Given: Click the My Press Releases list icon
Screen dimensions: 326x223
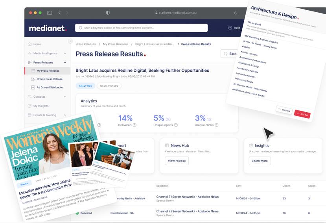Looking at the screenshot, I should pos(33,71).
